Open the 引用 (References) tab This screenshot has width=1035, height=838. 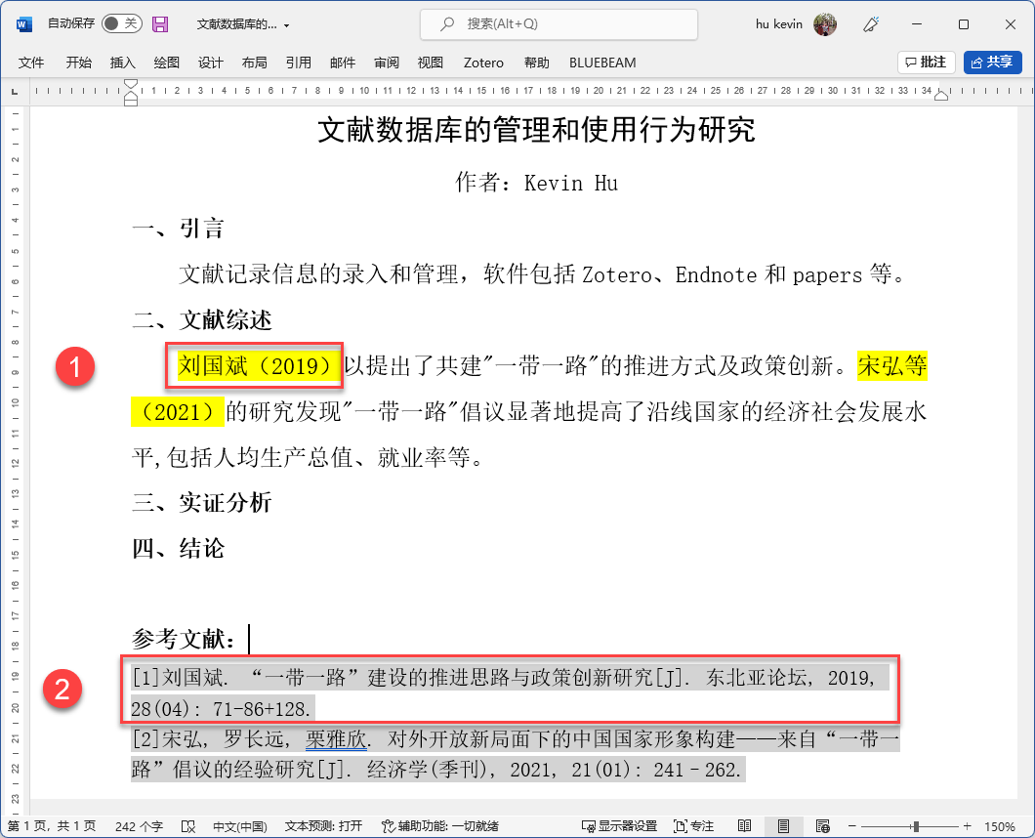click(x=298, y=63)
